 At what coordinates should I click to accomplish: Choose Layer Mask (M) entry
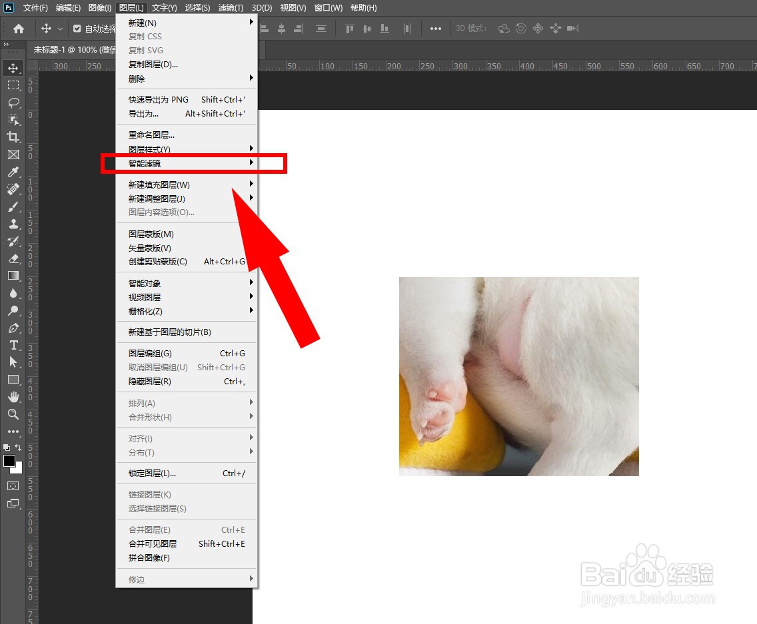tap(187, 234)
